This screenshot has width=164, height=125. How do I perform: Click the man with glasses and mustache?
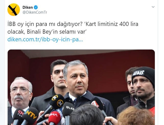21,91
